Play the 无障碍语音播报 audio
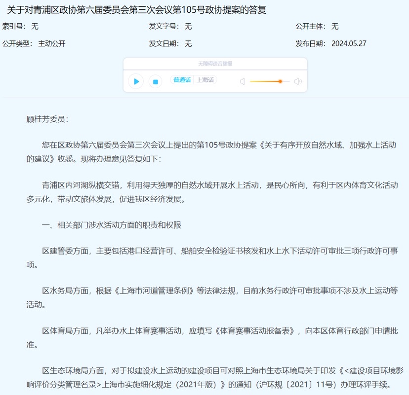Image resolution: width=409 pixels, height=395 pixels. [x=136, y=81]
